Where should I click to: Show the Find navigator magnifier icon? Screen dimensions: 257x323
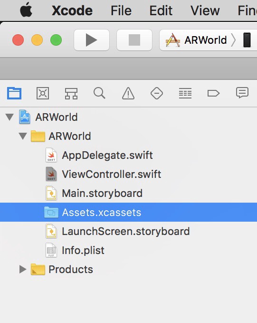click(100, 93)
